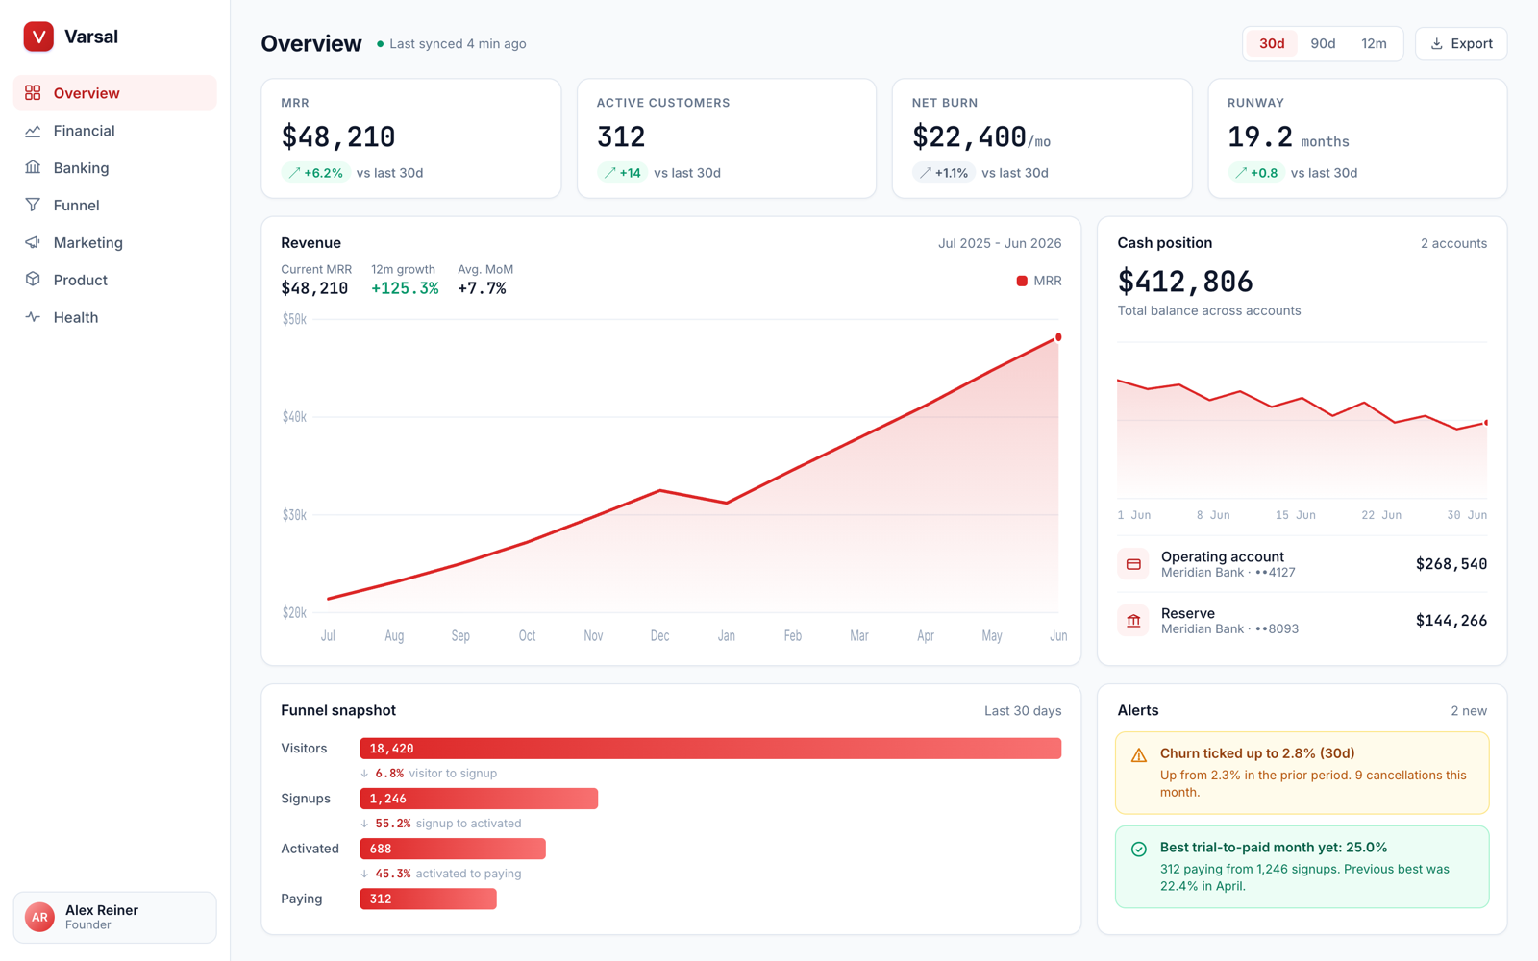Click the down arrow beside signup to activated
Viewport: 1538px width, 961px height.
365,824
